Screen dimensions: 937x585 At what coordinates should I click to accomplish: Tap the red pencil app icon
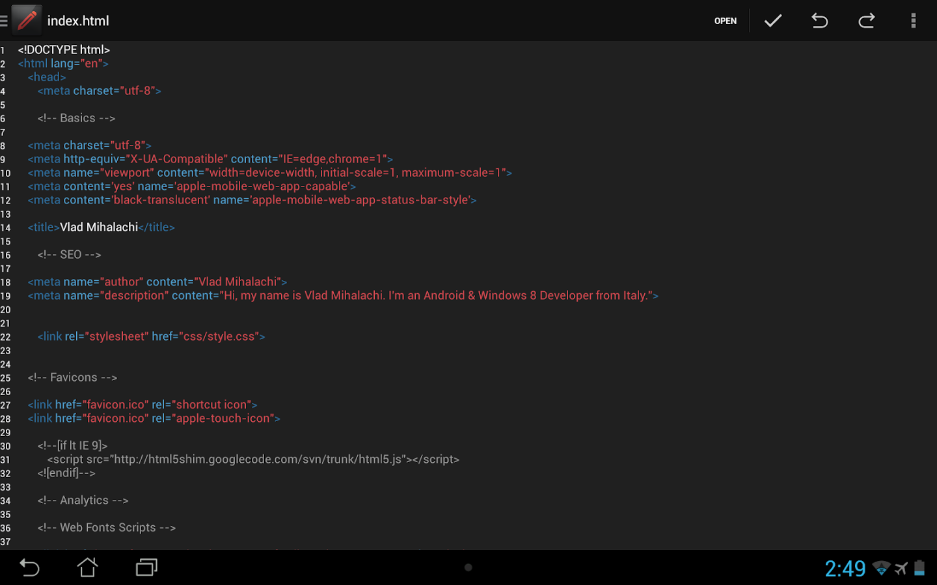pos(27,20)
